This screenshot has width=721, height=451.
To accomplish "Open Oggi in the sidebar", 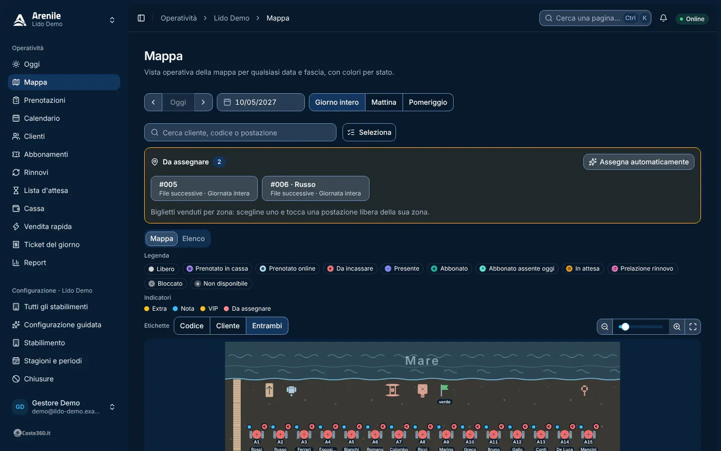I will tap(64, 64).
